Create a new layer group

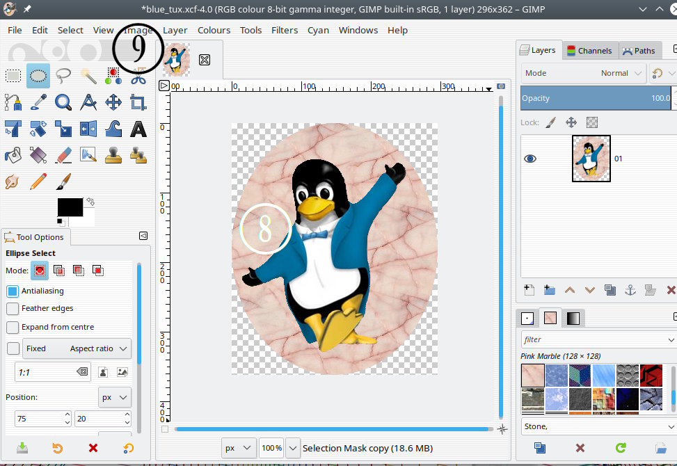point(549,290)
